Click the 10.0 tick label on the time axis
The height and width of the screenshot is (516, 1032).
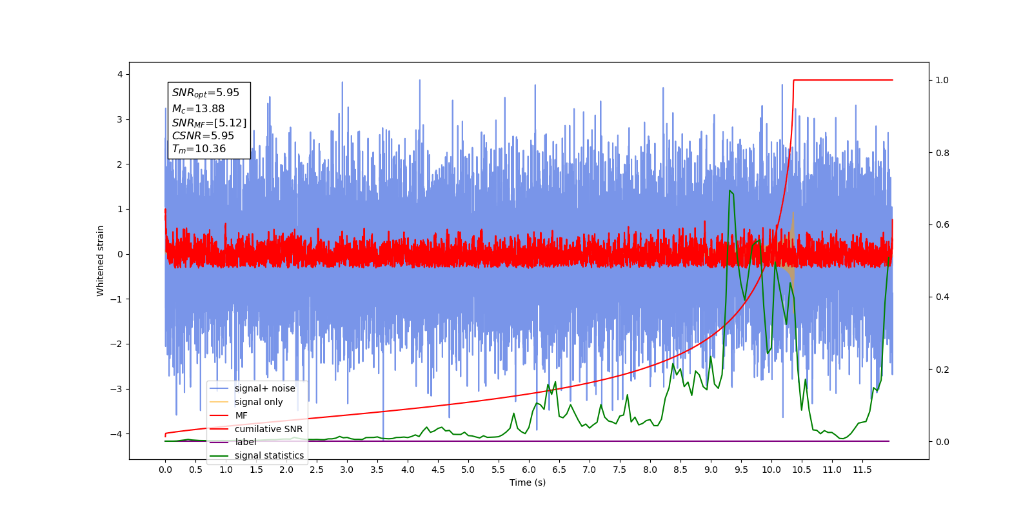771,470
